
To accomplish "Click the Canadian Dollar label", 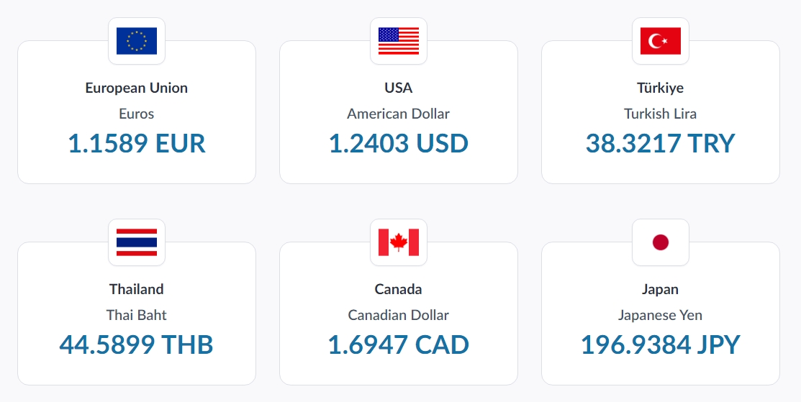I will click(x=399, y=315).
